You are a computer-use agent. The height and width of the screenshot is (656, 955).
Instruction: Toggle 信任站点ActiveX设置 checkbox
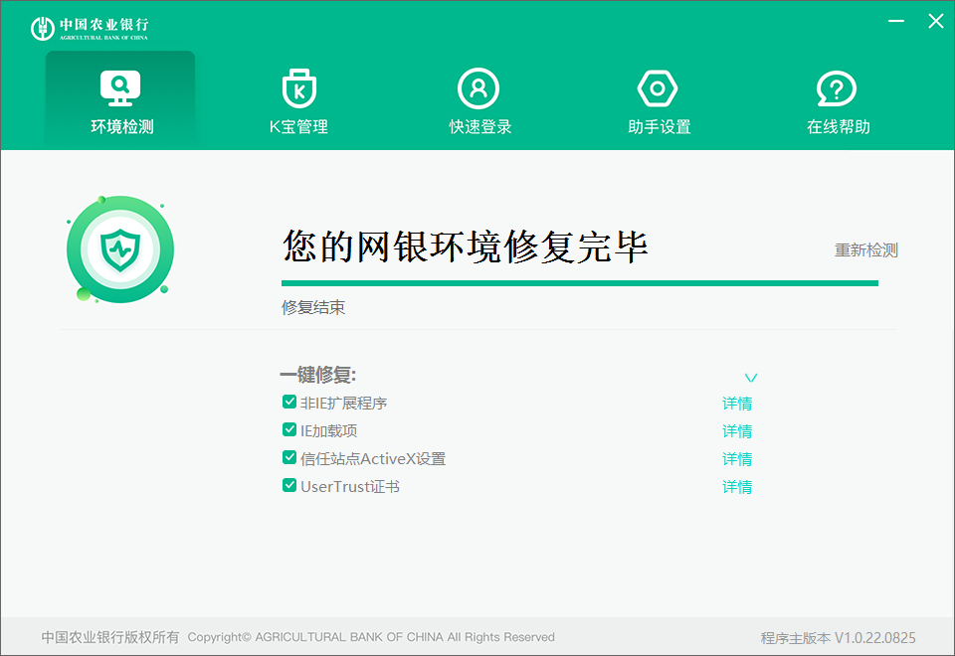[x=289, y=458]
